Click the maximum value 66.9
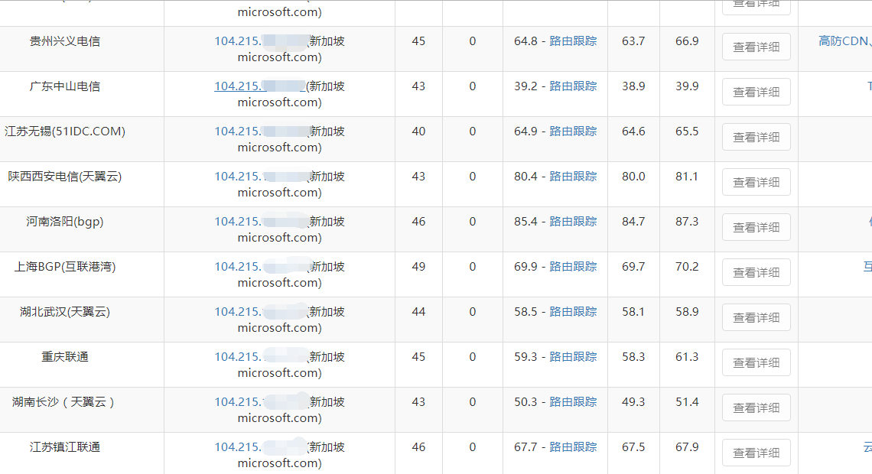872x474 pixels. coord(687,41)
